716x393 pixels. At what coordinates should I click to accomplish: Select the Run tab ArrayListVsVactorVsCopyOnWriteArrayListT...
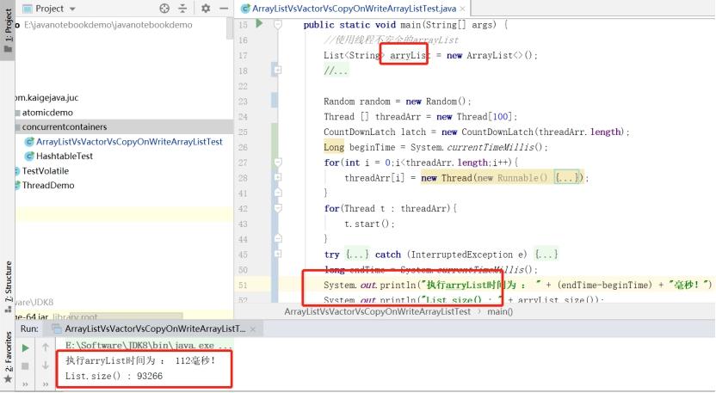pos(155,329)
